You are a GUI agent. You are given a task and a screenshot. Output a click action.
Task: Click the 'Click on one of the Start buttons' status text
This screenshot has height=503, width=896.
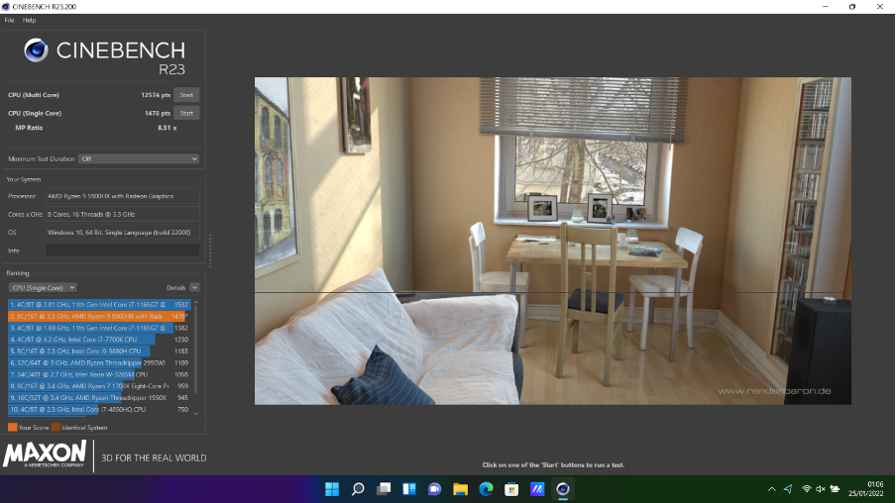(x=553, y=464)
